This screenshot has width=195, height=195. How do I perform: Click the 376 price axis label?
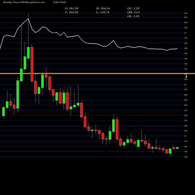click(x=186, y=38)
